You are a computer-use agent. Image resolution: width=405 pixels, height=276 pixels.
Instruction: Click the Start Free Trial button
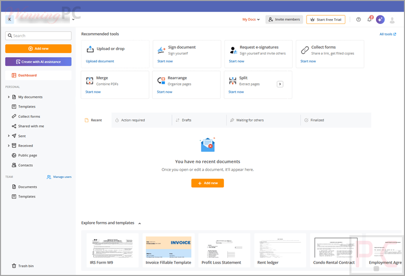[326, 19]
